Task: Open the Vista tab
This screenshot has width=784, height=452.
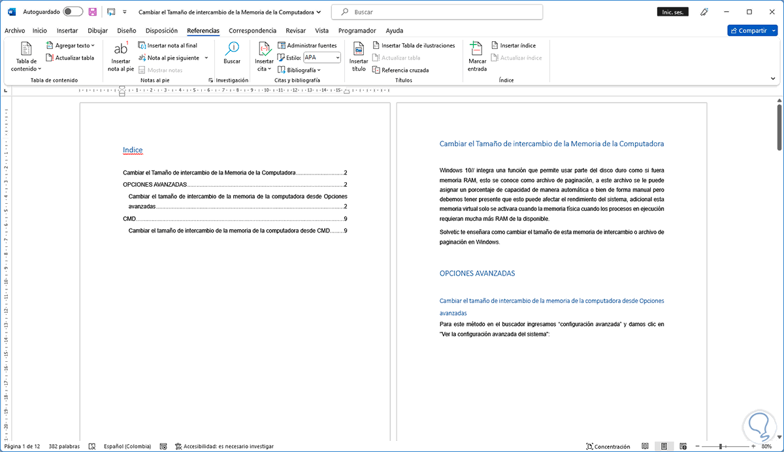Action: pos(321,30)
